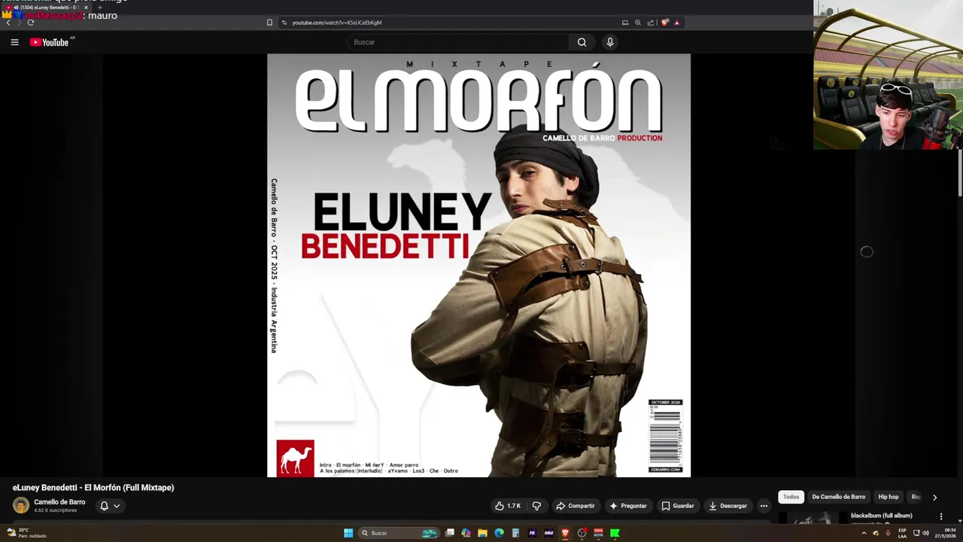
Task: Open the more actions three-dot menu
Action: pyautogui.click(x=764, y=506)
